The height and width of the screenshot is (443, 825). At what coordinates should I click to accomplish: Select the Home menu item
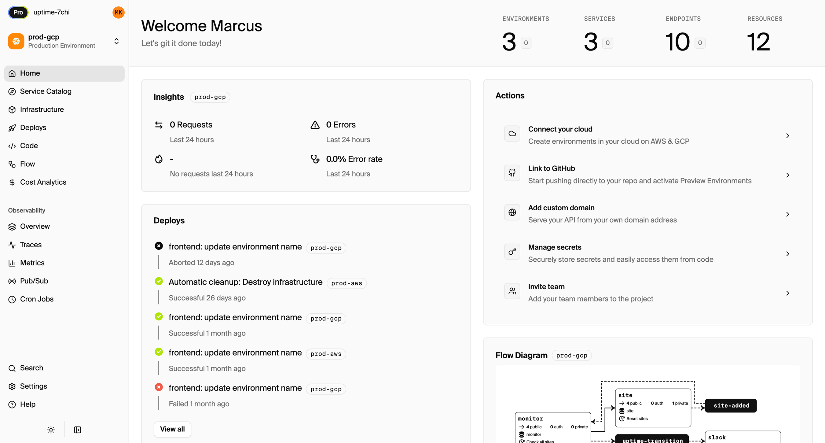[x=30, y=73]
